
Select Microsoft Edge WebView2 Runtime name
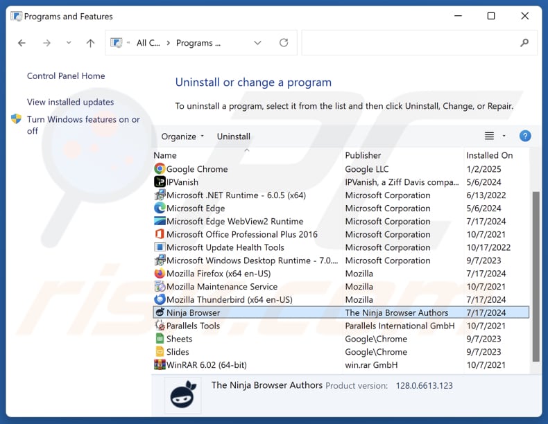235,221
